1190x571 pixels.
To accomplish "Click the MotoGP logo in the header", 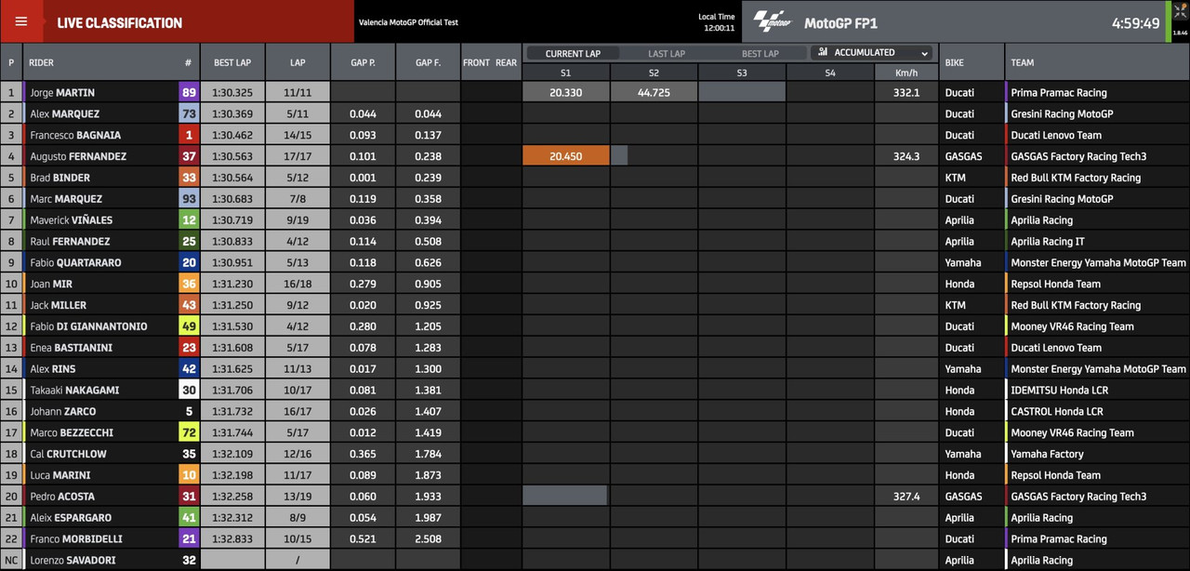I will (772, 21).
